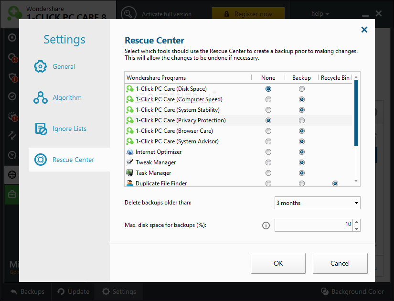The width and height of the screenshot is (394, 301).
Task: Select None for Tweak Manager
Action: [268, 163]
